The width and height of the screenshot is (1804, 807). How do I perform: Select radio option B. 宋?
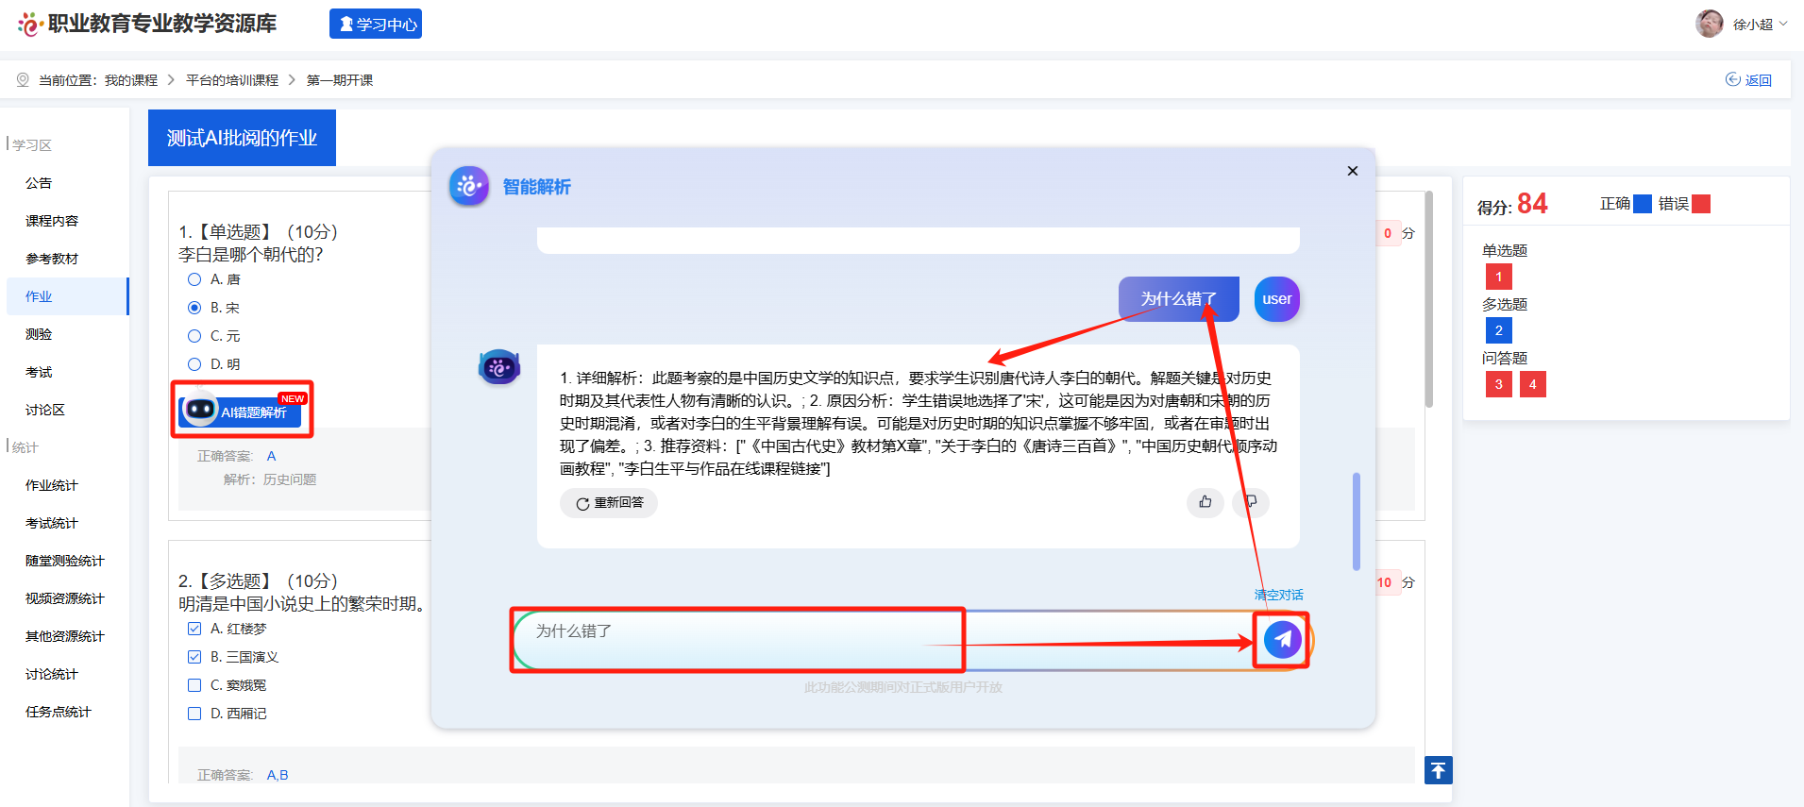(194, 308)
